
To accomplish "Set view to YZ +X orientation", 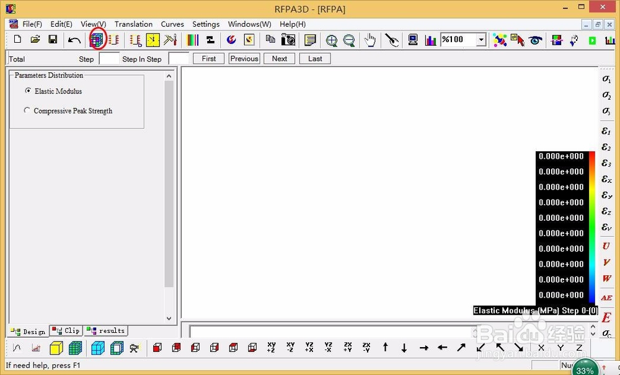I will tap(309, 347).
